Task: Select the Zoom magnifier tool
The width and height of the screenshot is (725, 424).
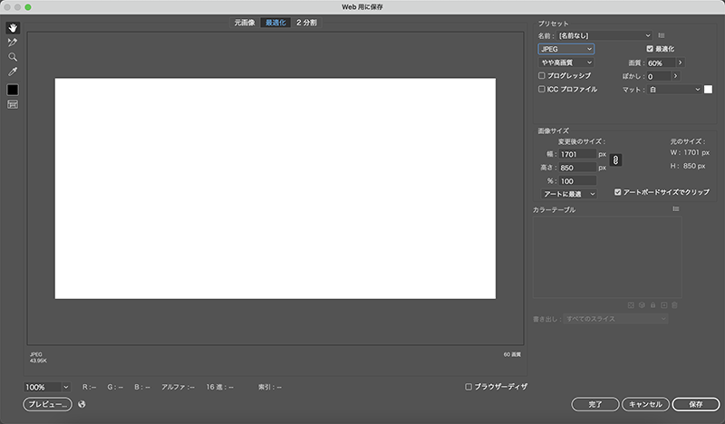Action: [x=13, y=57]
